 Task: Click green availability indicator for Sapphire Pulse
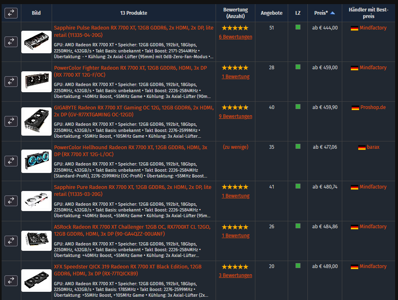(298, 27)
